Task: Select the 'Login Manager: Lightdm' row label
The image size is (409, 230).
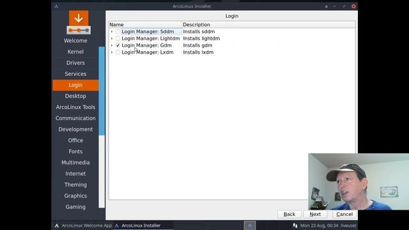Action: pos(151,38)
